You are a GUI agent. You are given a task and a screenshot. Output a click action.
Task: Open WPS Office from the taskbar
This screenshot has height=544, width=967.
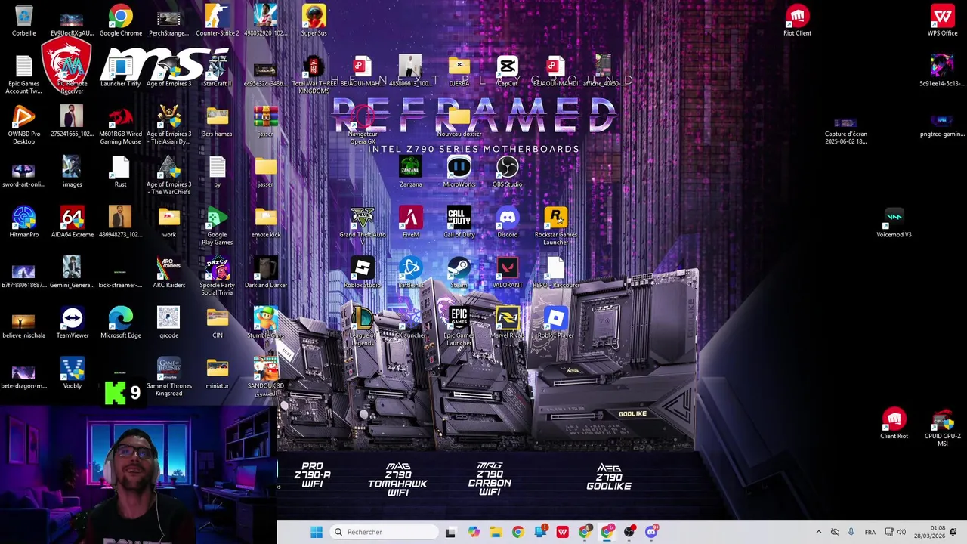(562, 532)
